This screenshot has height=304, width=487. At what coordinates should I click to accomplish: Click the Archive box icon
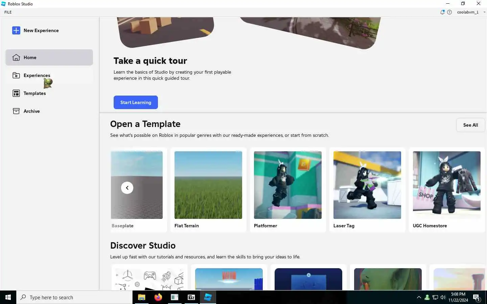click(16, 111)
